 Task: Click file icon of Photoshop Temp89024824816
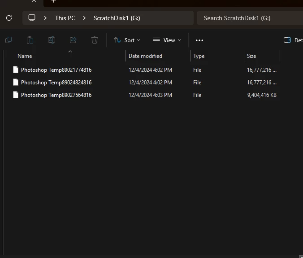click(16, 82)
